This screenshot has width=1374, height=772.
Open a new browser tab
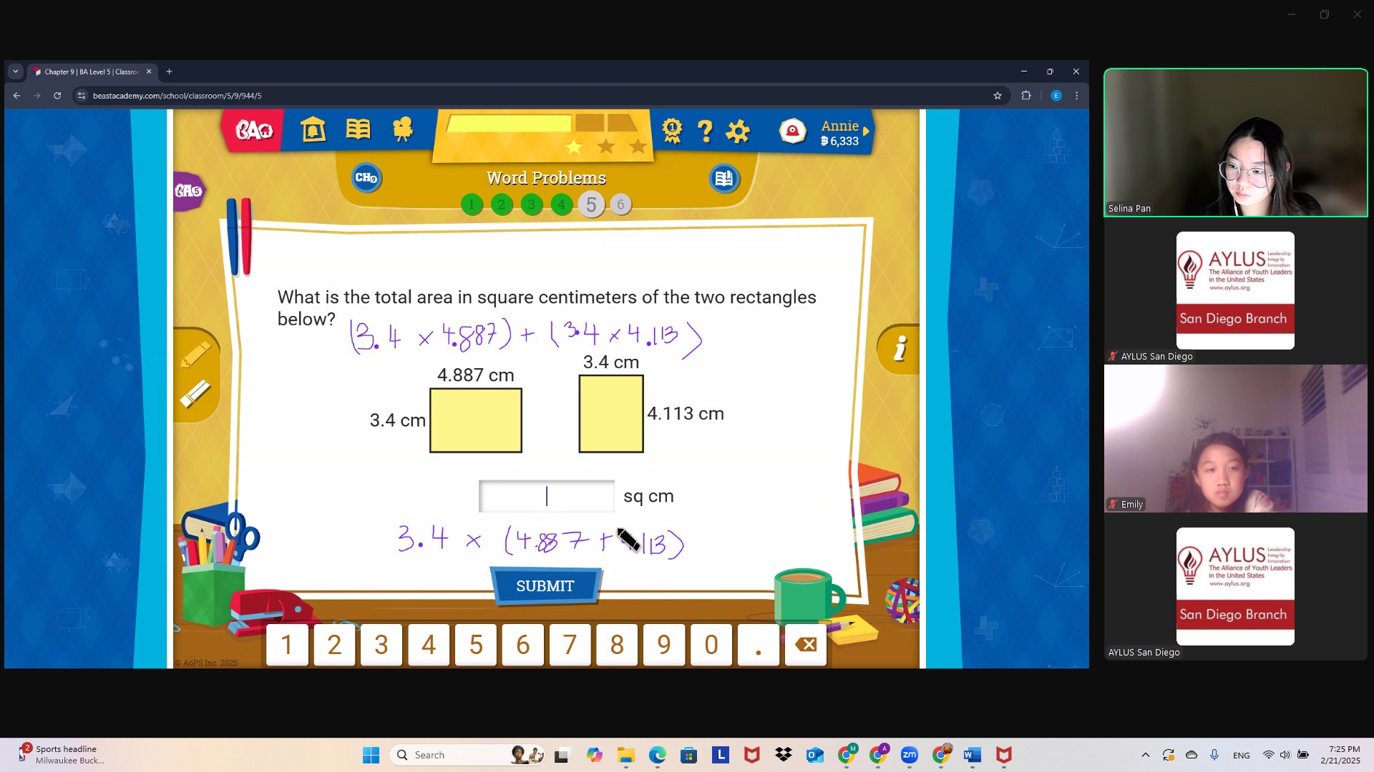pyautogui.click(x=169, y=71)
